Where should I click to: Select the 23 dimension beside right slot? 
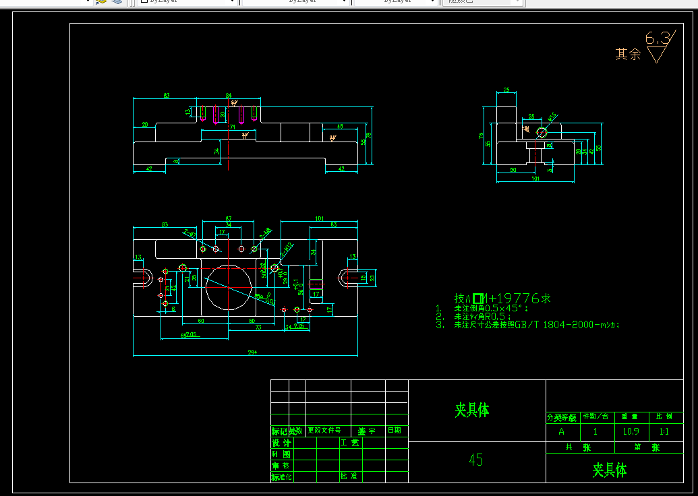pos(372,278)
